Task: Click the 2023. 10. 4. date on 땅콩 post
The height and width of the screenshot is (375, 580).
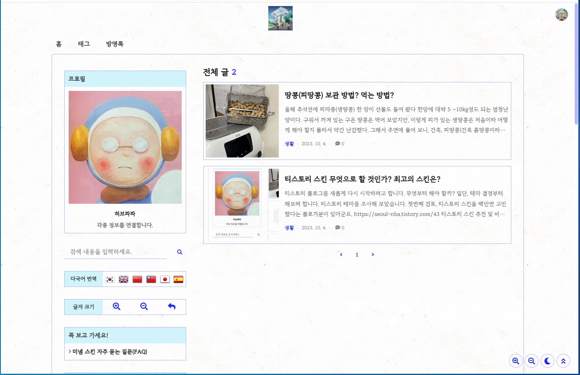Action: click(314, 144)
